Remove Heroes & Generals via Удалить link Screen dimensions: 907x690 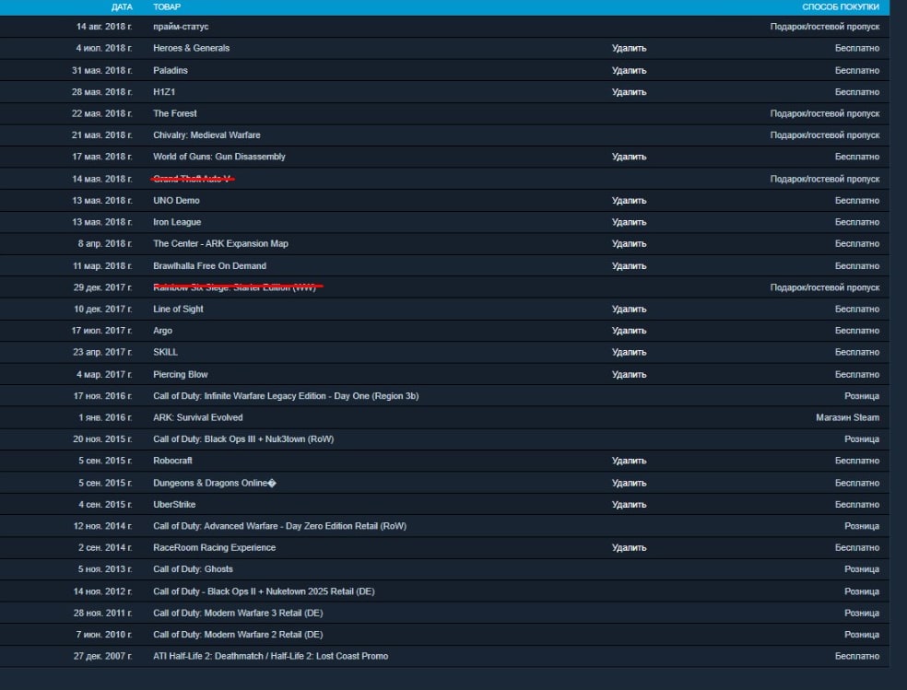(x=629, y=49)
